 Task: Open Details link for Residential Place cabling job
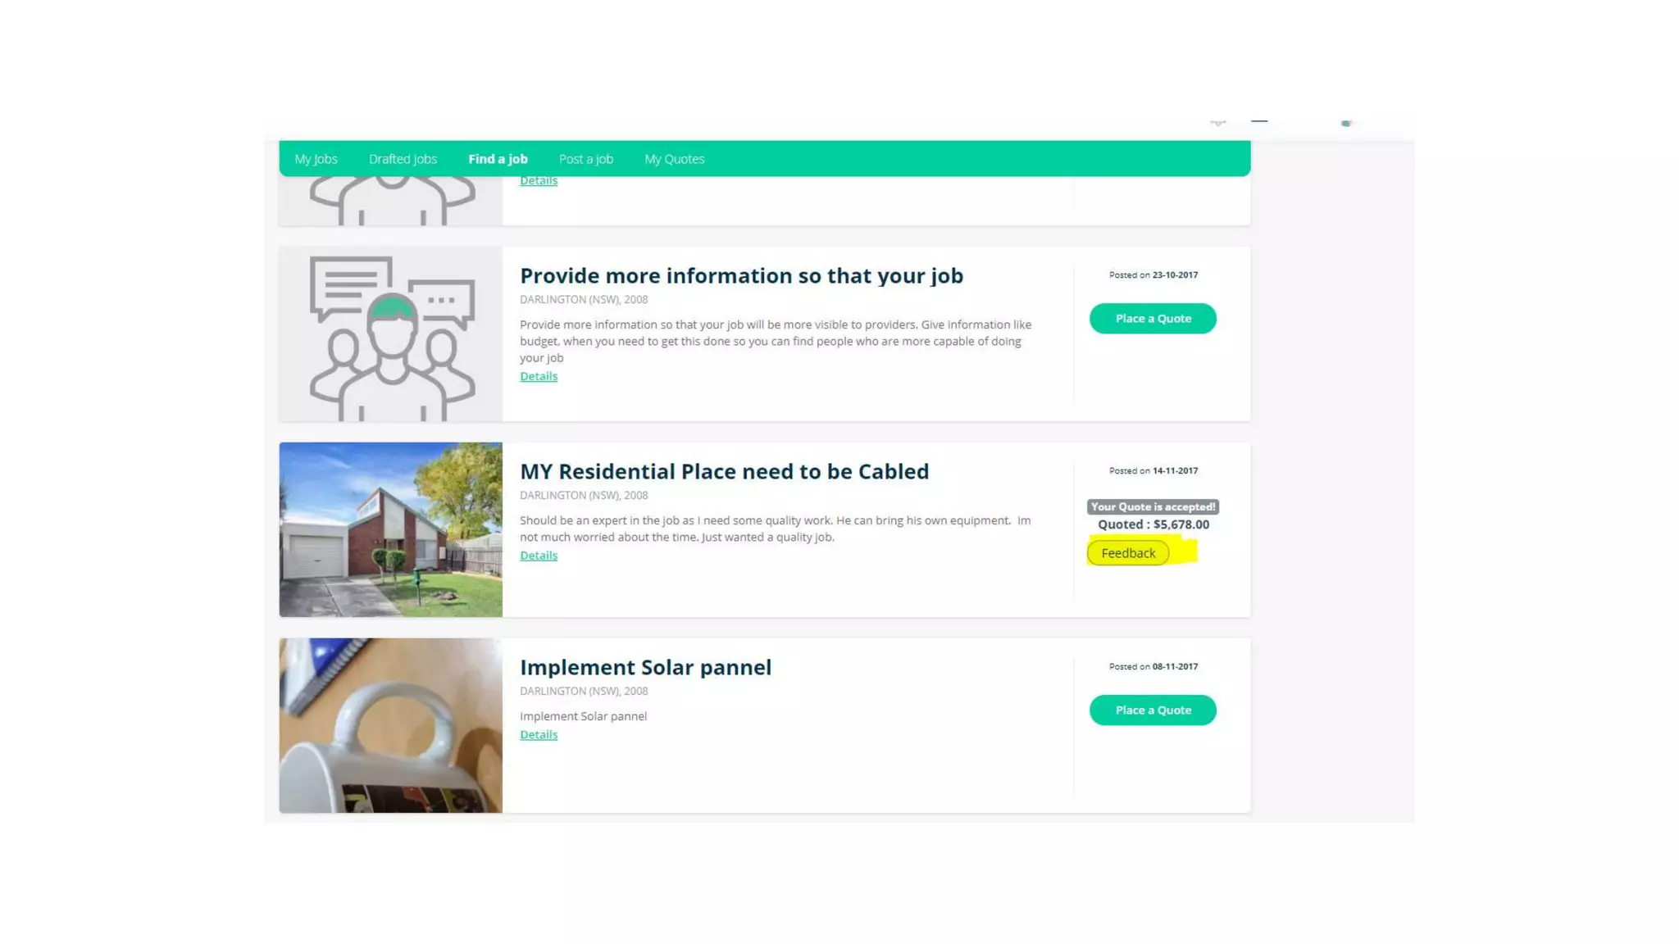tap(539, 556)
